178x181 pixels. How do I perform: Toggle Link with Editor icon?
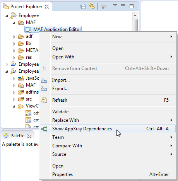92,6
